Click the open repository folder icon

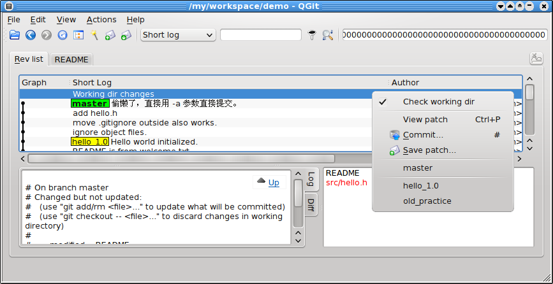point(15,35)
